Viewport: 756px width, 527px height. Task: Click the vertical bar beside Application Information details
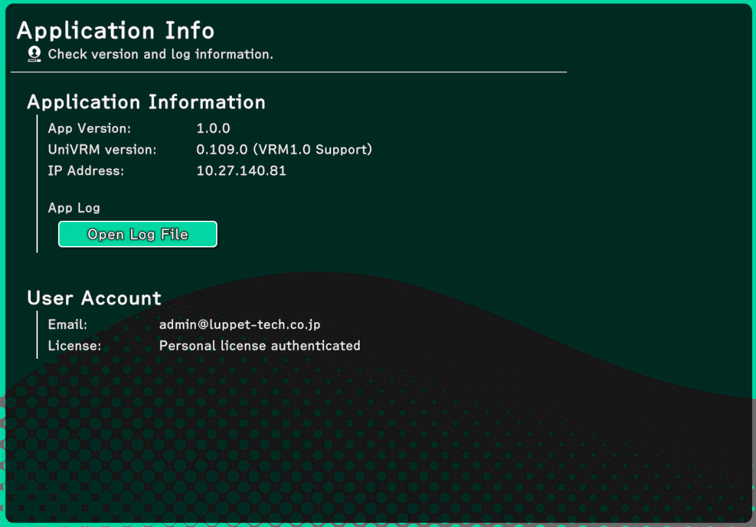(x=37, y=183)
